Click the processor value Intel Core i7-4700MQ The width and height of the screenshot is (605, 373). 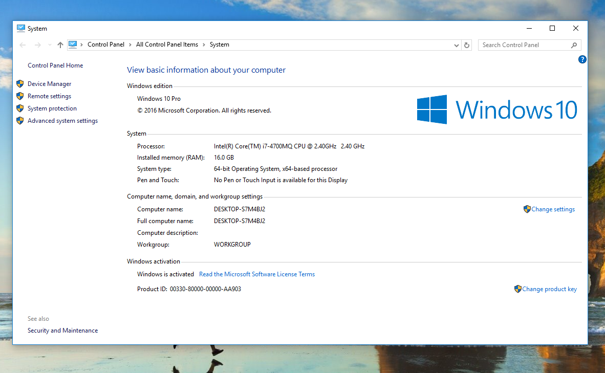(289, 146)
